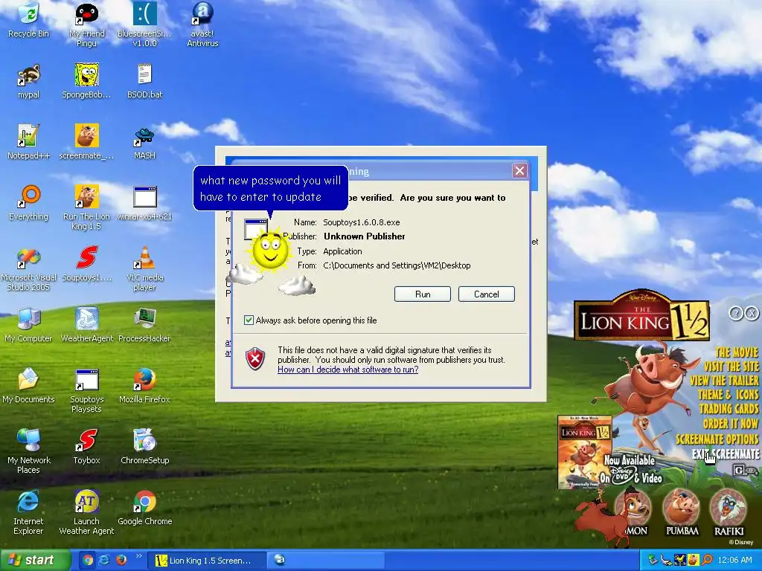762x571 pixels.
Task: Select the screenmate_ desktop icon
Action: coord(86,142)
